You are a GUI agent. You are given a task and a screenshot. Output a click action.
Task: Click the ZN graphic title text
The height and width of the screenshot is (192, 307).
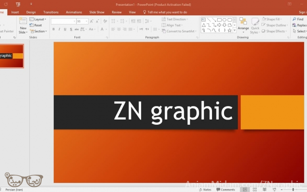point(173,112)
